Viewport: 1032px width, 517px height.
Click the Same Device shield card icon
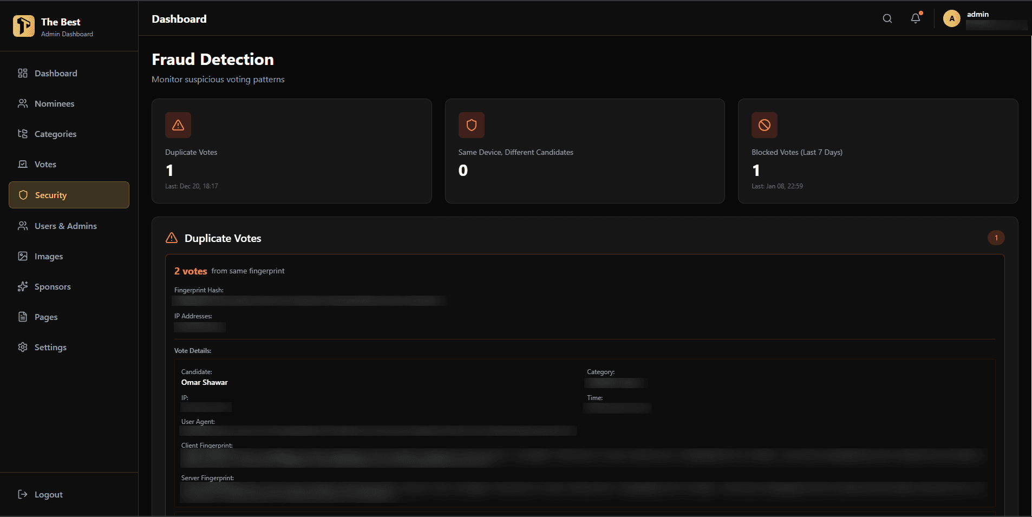point(471,125)
